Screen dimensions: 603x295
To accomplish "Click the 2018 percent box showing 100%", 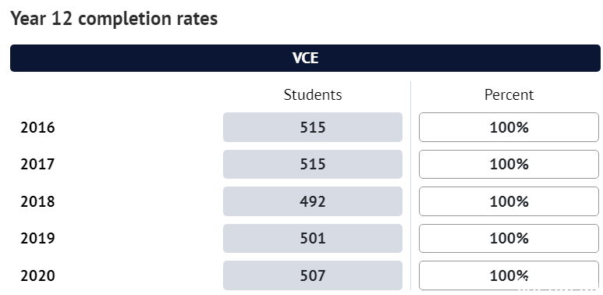I will point(509,201).
